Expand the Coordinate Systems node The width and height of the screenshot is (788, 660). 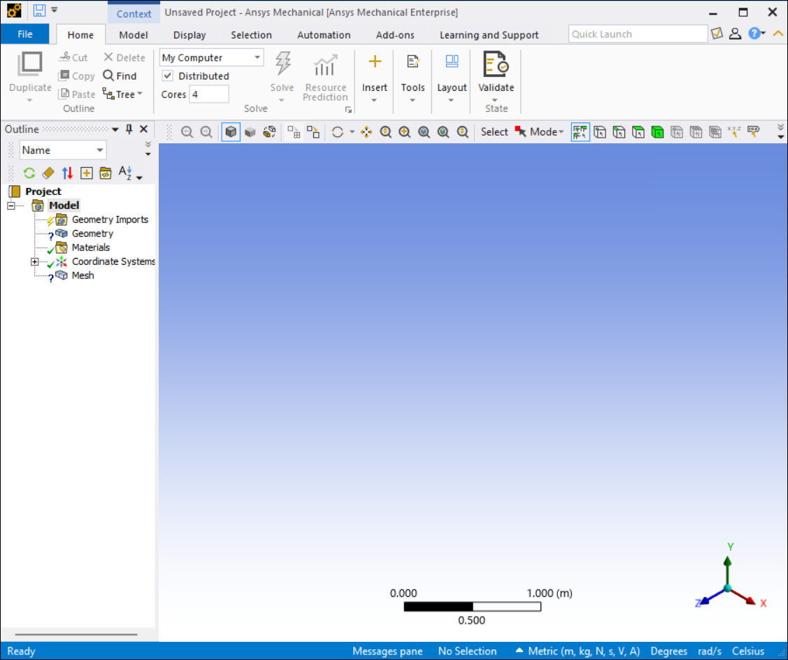[34, 262]
